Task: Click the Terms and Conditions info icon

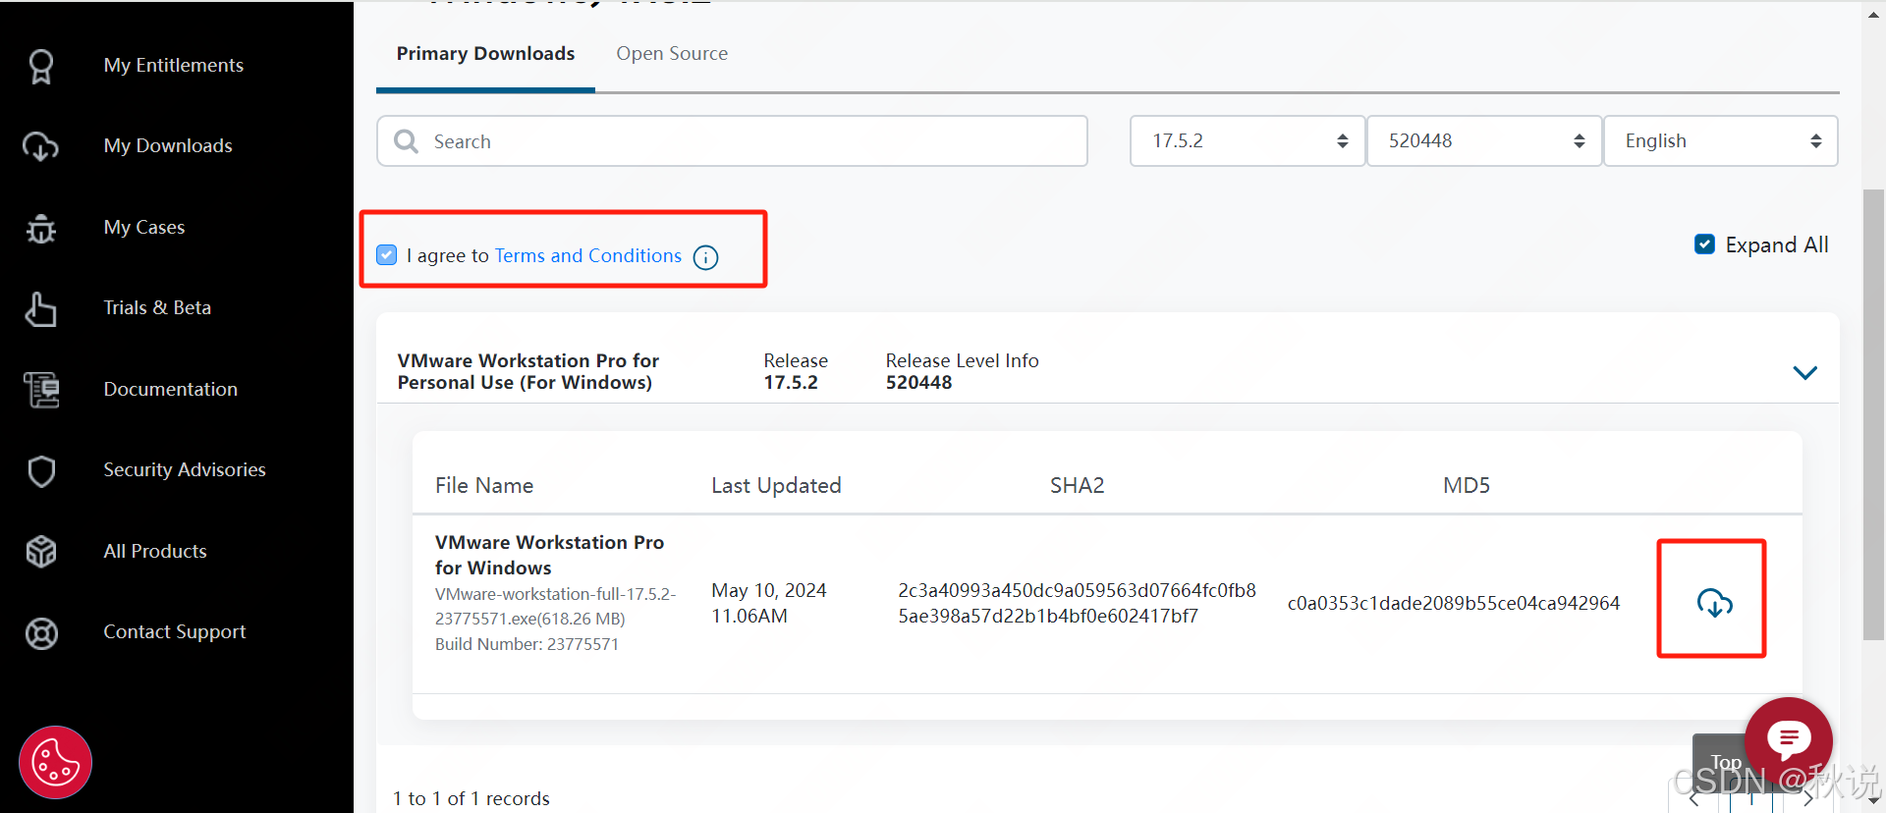Action: click(x=705, y=257)
